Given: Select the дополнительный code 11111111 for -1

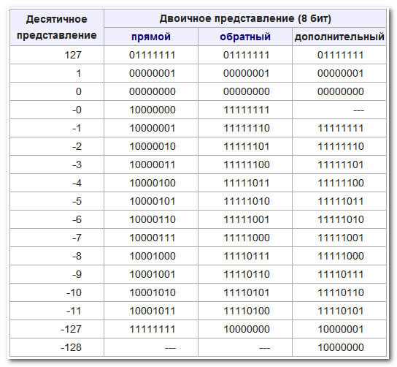Looking at the screenshot, I should (341, 128).
